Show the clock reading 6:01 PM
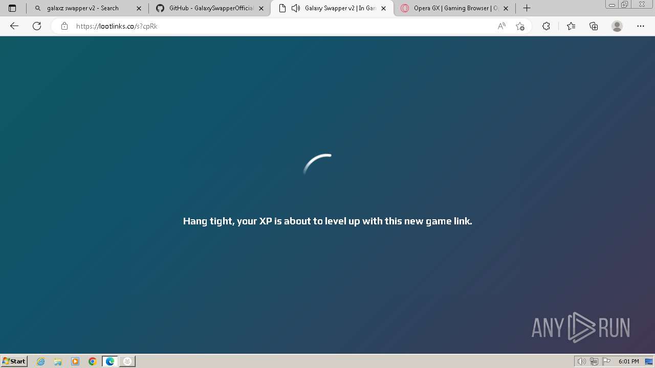This screenshot has height=368, width=655. point(628,361)
